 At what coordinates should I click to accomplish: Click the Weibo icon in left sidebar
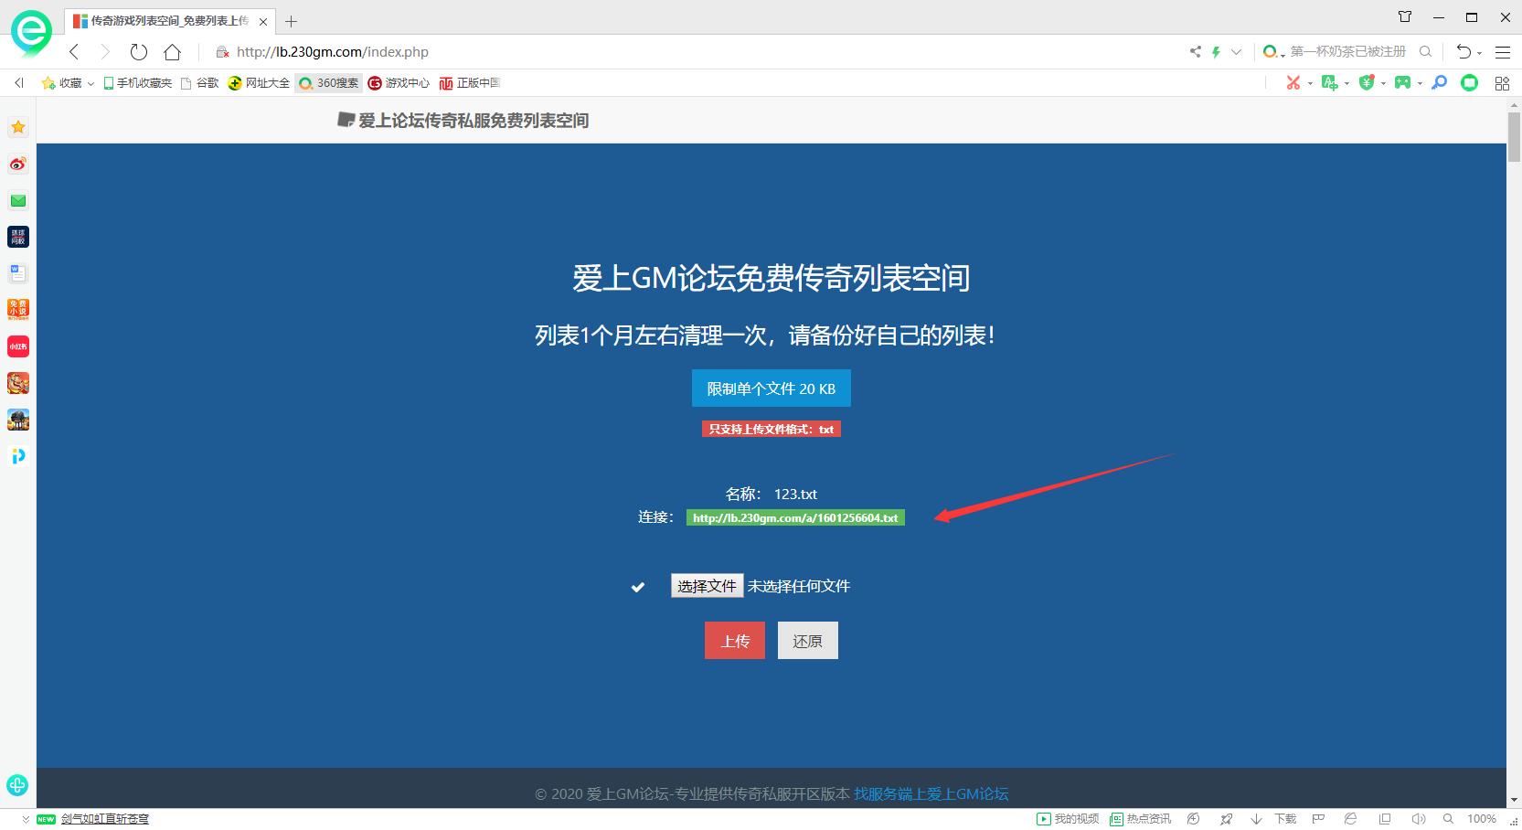click(x=18, y=164)
